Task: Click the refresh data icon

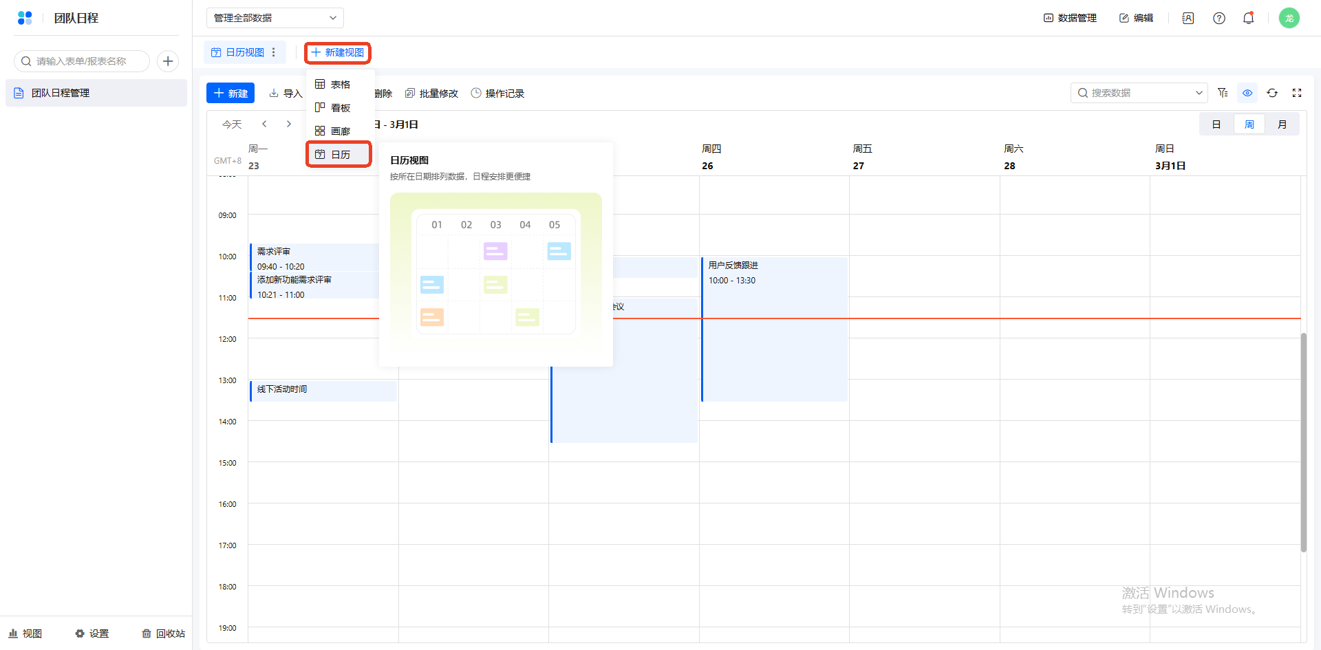Action: coord(1272,93)
